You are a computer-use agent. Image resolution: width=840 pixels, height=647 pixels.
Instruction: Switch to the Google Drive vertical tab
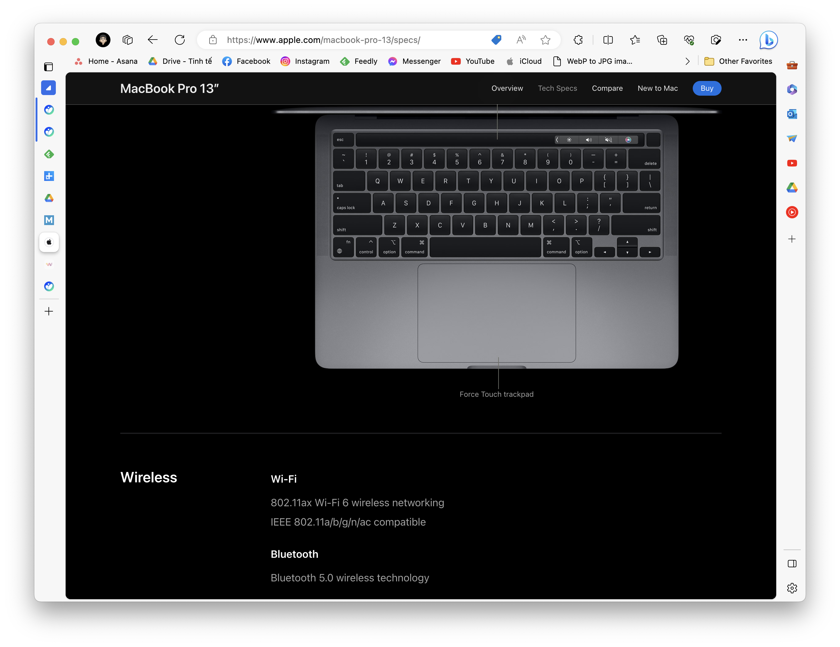(49, 198)
